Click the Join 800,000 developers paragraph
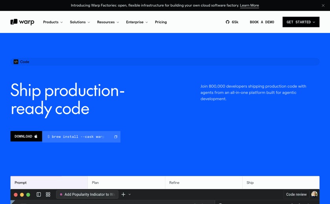This screenshot has height=204, width=330. click(x=253, y=93)
